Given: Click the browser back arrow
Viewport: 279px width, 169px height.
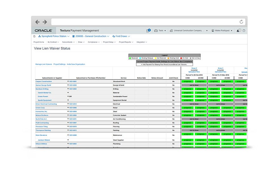Looking at the screenshot, I should click(x=37, y=22).
